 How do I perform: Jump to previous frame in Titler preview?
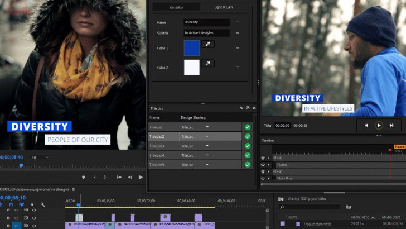(x=366, y=126)
